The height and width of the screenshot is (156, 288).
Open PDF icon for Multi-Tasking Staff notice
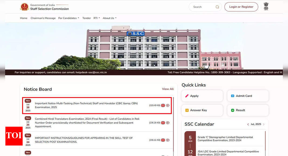click(x=163, y=105)
